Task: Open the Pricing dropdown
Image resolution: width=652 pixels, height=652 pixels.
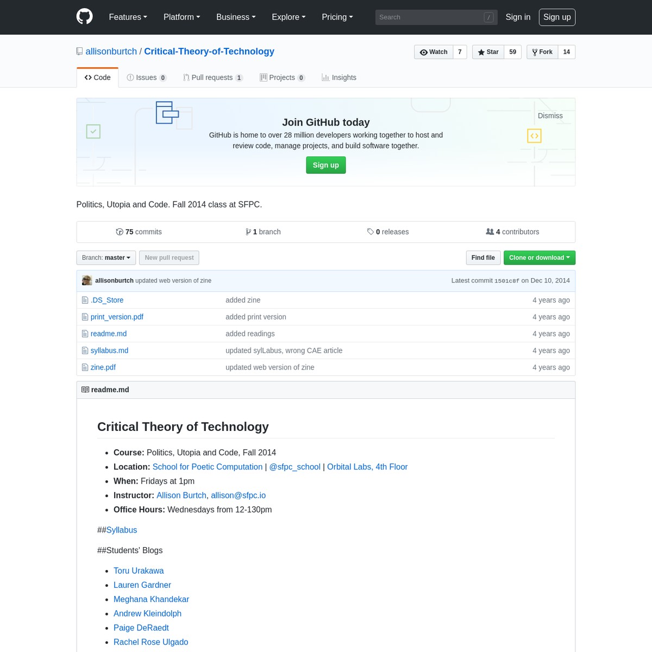Action: point(337,17)
